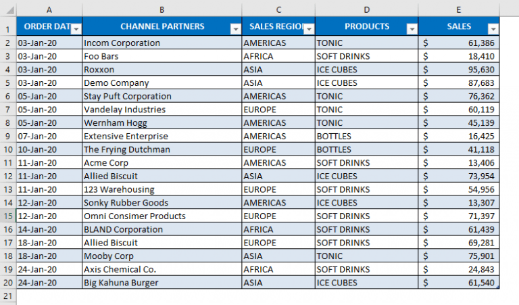Open the SALES REGION filter dropdown
This screenshot has height=305, width=519.
(x=308, y=28)
